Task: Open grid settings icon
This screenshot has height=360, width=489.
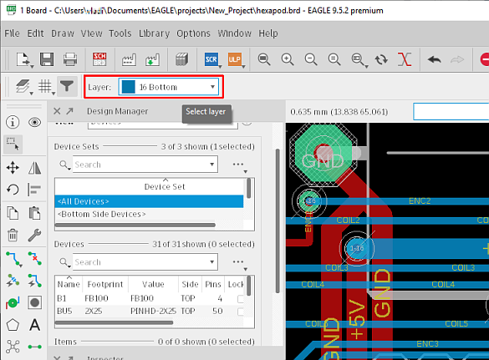Action: click(45, 86)
